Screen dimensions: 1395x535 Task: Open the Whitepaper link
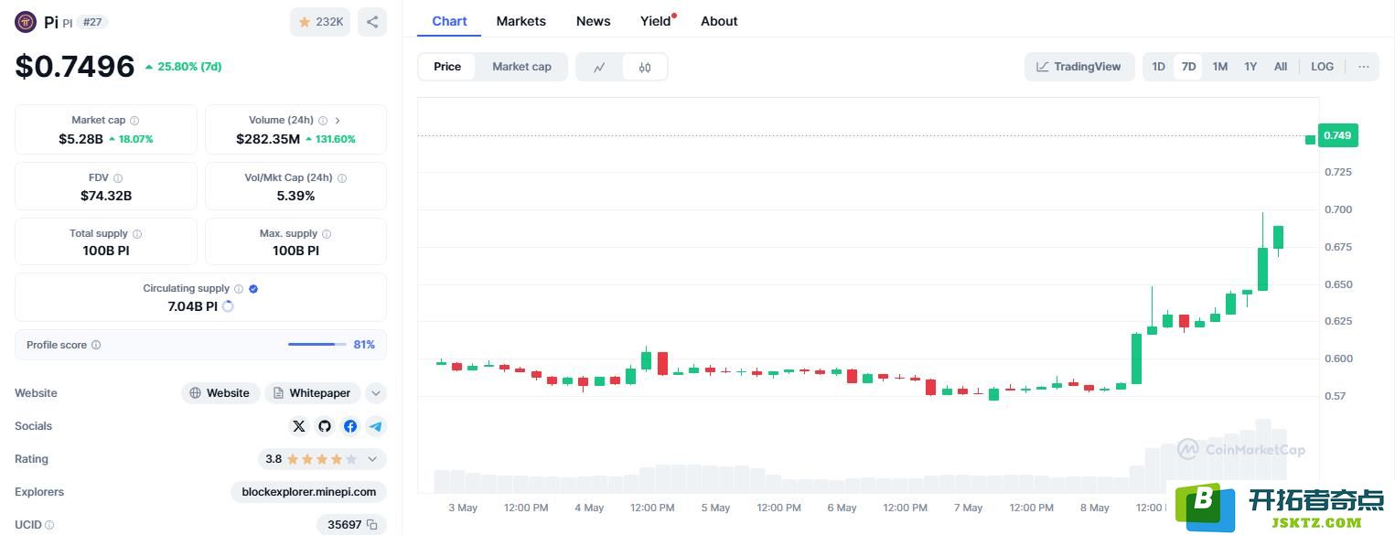tap(313, 393)
